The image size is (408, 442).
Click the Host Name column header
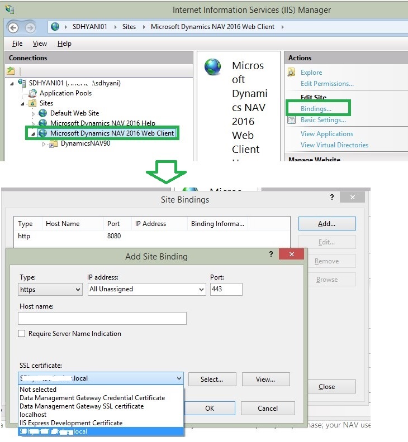point(73,224)
